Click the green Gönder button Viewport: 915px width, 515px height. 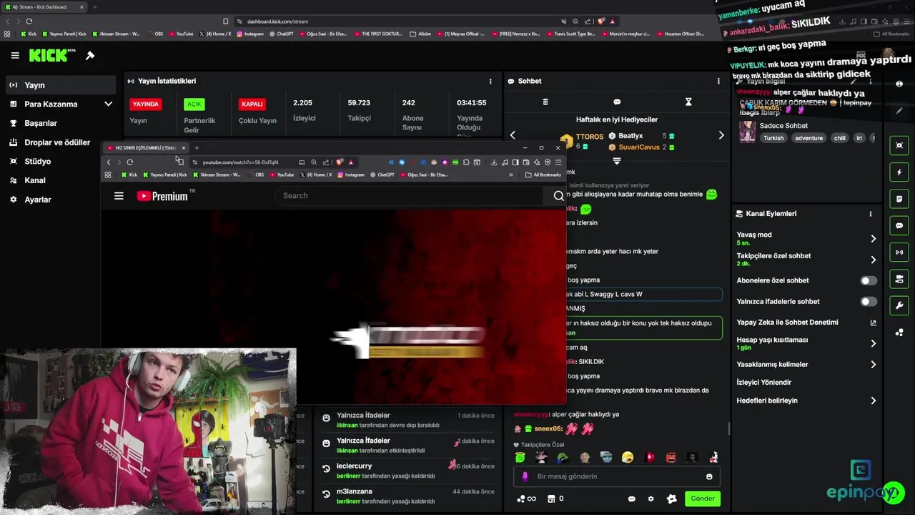tap(703, 499)
